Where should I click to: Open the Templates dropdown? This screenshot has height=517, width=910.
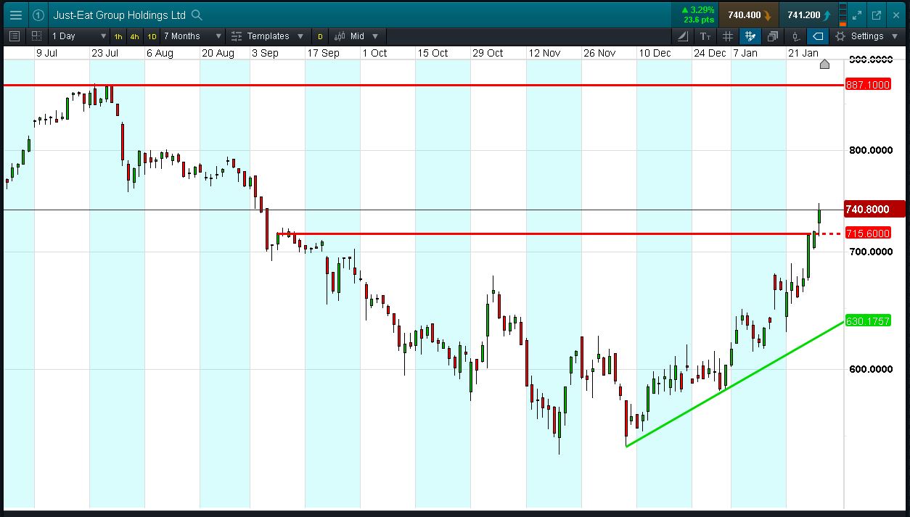pos(267,36)
